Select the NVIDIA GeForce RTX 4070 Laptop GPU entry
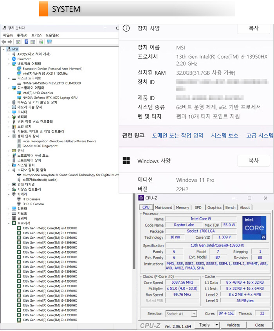 click(50, 98)
